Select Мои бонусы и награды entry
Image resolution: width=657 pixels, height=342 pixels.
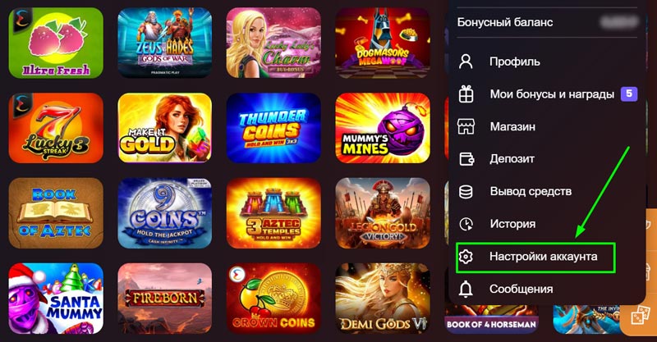(552, 94)
